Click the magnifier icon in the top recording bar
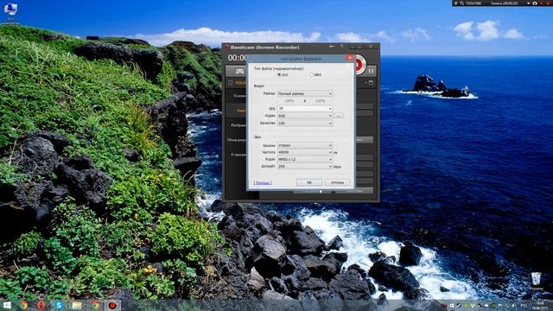Viewport: 553px width, 311px height. (x=461, y=3)
